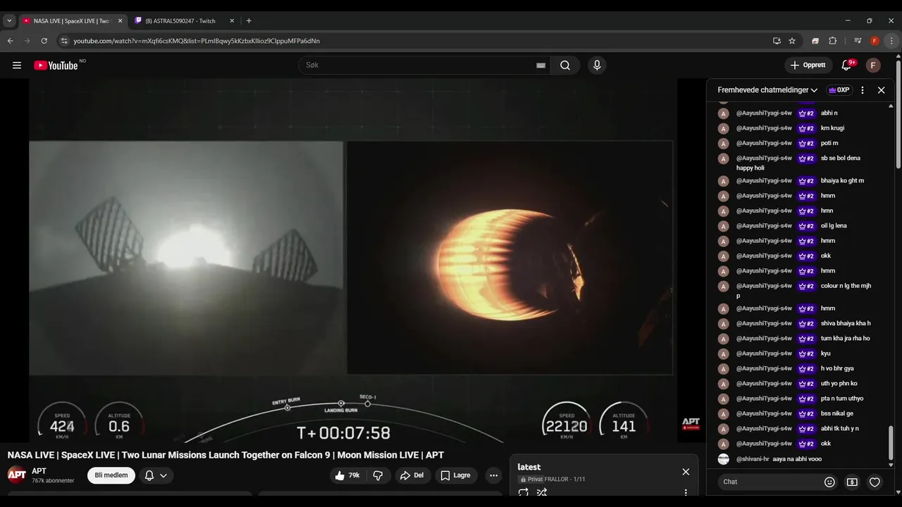Click the video title text
This screenshot has width=902, height=507.
(225, 455)
